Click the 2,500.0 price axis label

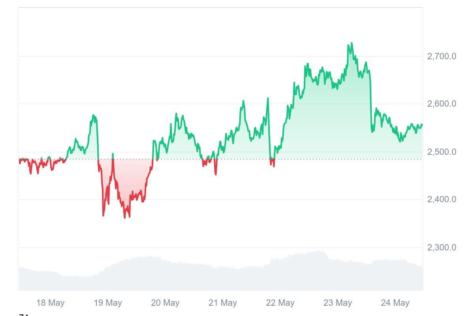click(442, 152)
